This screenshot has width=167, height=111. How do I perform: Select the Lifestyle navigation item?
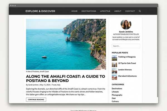(105, 11)
